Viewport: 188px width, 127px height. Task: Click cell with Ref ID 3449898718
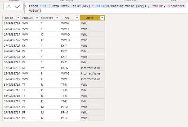tap(12, 85)
